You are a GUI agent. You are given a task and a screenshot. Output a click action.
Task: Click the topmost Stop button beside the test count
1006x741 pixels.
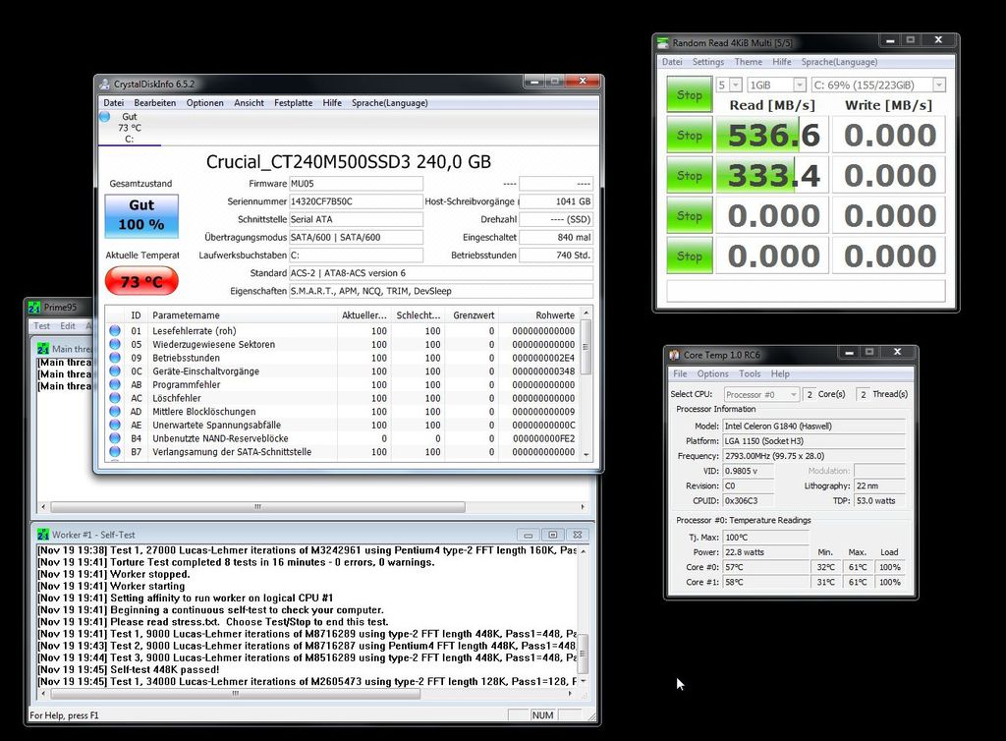[689, 95]
